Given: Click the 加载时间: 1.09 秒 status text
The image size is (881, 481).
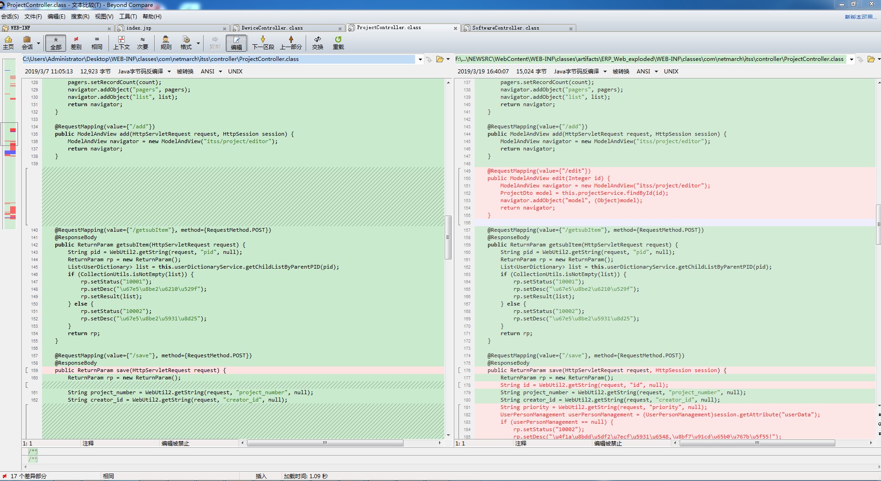Looking at the screenshot, I should 306,476.
